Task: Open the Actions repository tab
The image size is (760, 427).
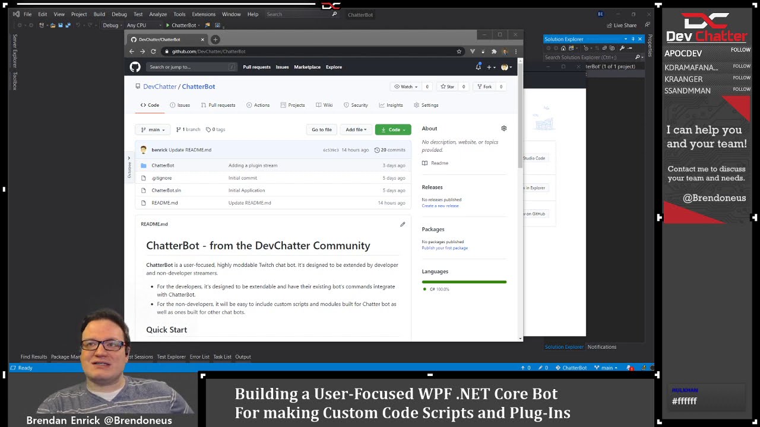Action: click(258, 105)
